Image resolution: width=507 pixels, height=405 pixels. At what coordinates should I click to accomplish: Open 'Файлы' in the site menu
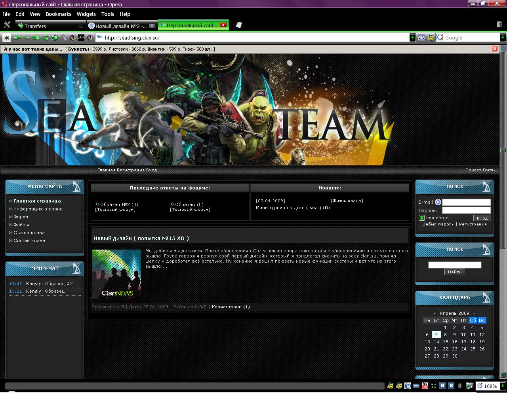click(21, 225)
